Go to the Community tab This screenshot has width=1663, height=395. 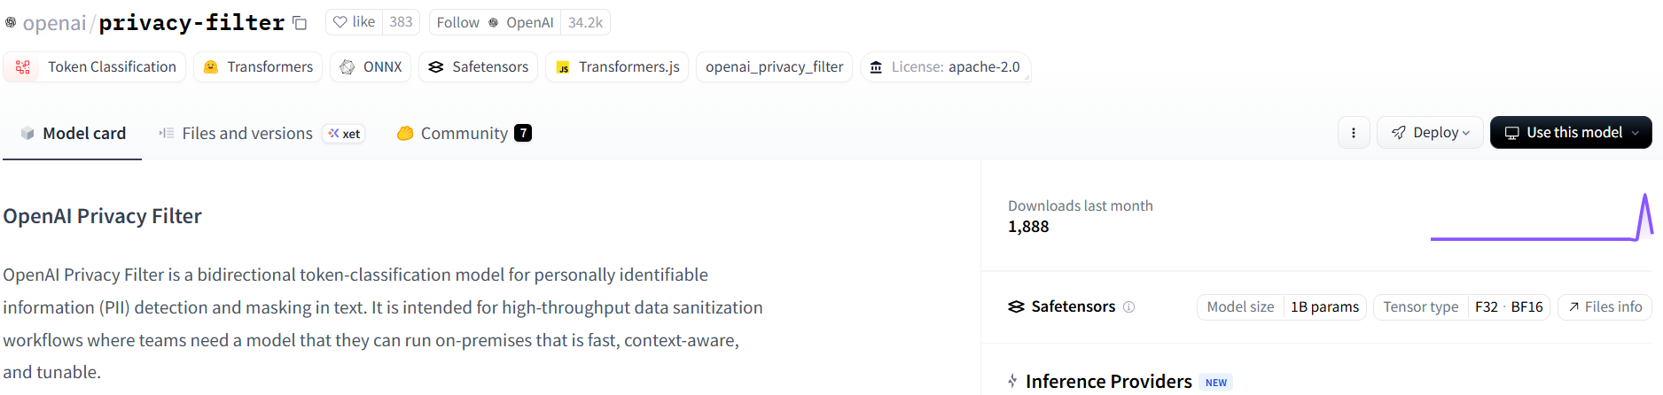coord(464,134)
